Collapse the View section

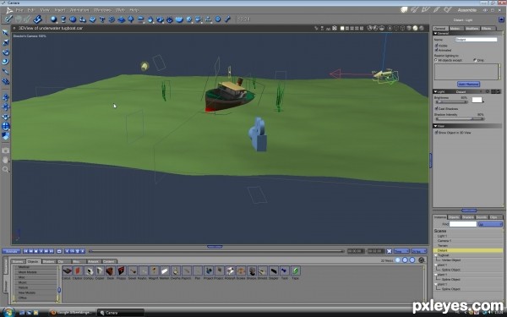click(435, 126)
